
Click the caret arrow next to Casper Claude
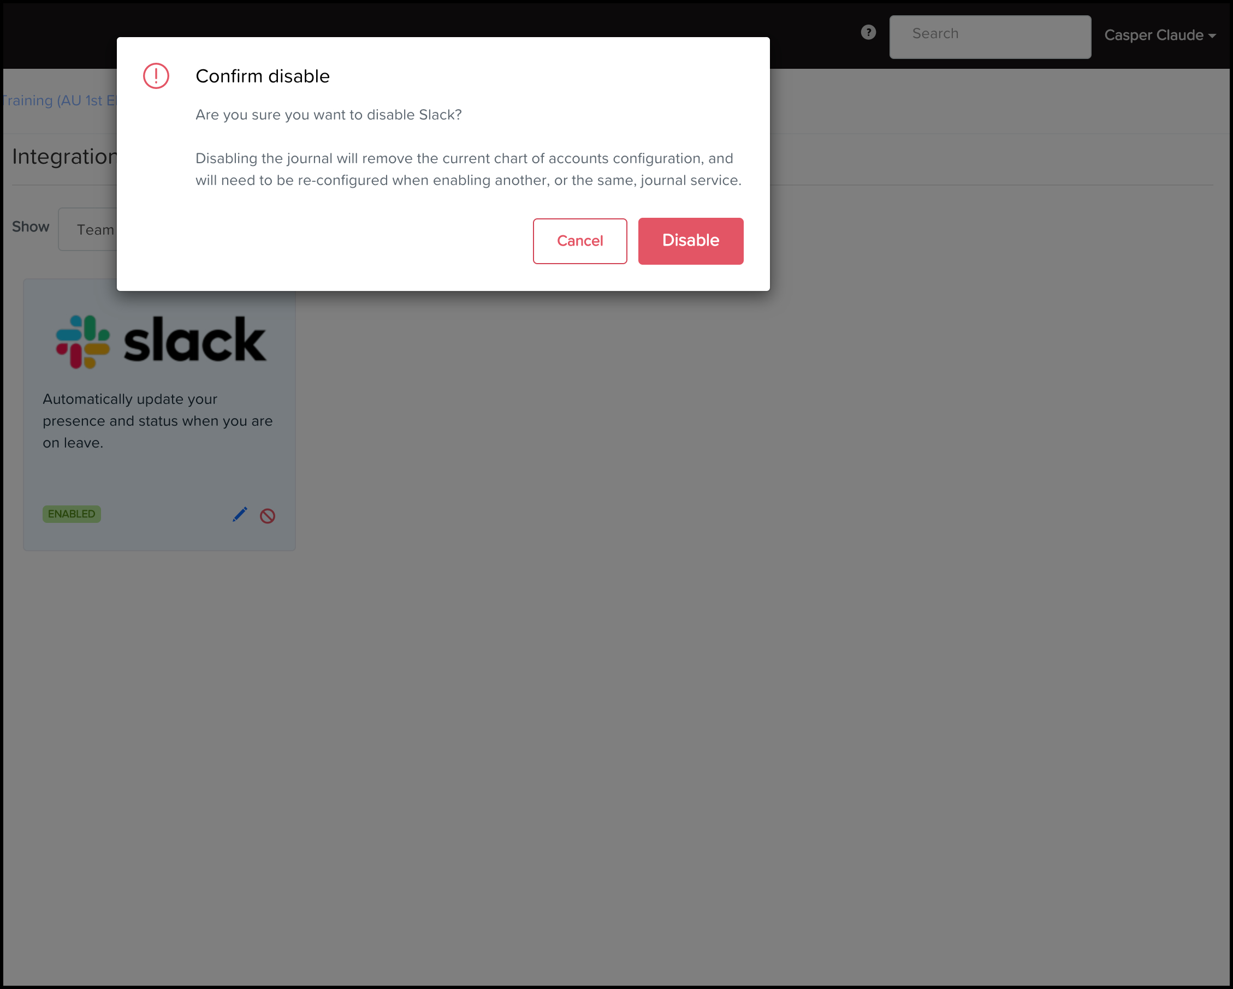pyautogui.click(x=1212, y=36)
